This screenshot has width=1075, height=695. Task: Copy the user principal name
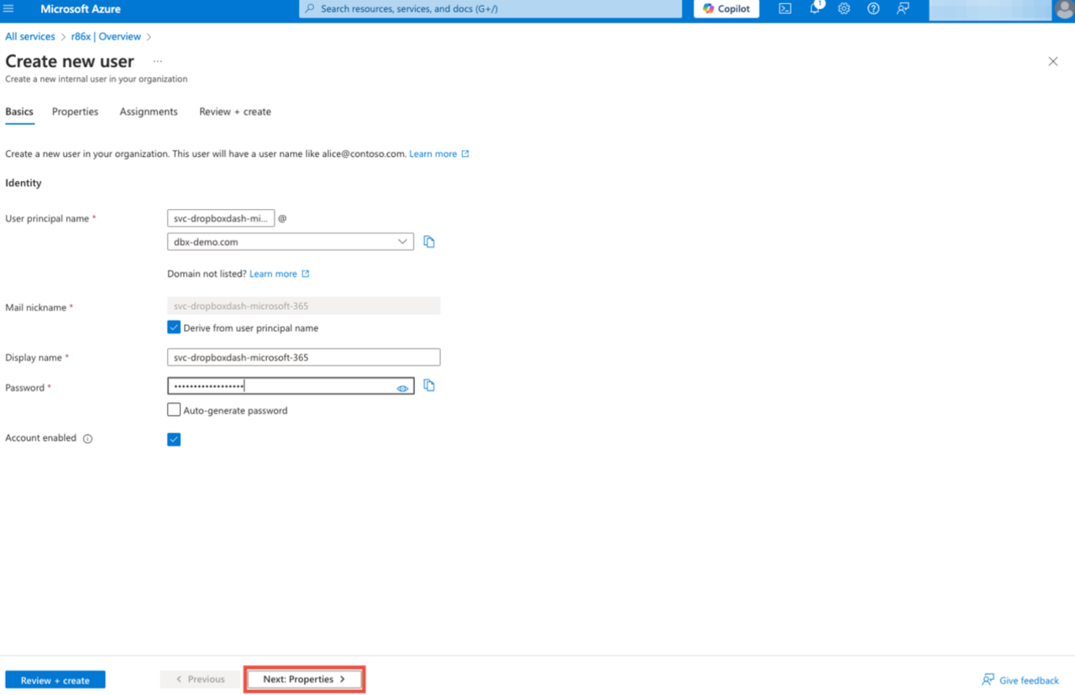pyautogui.click(x=429, y=242)
